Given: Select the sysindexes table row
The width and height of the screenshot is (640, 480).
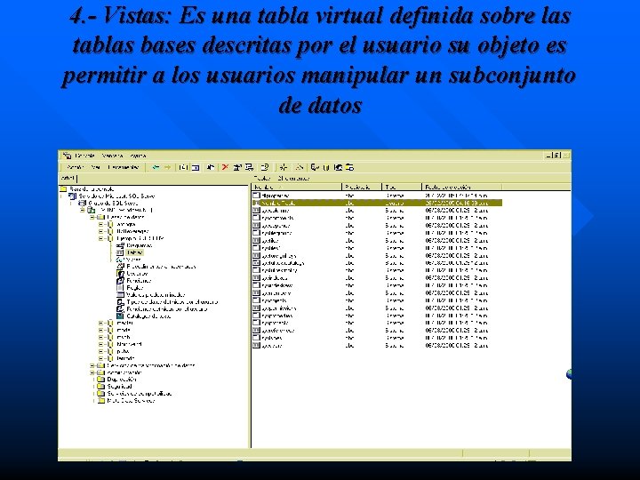Looking at the screenshot, I should tap(377, 278).
